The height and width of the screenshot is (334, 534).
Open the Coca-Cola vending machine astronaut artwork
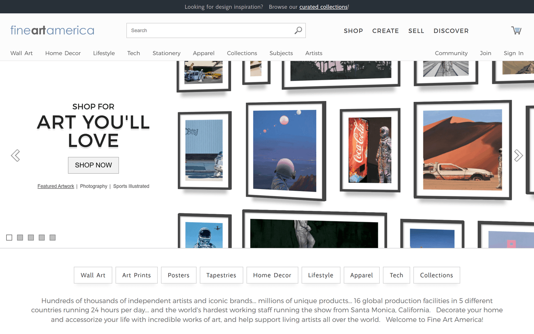370,150
